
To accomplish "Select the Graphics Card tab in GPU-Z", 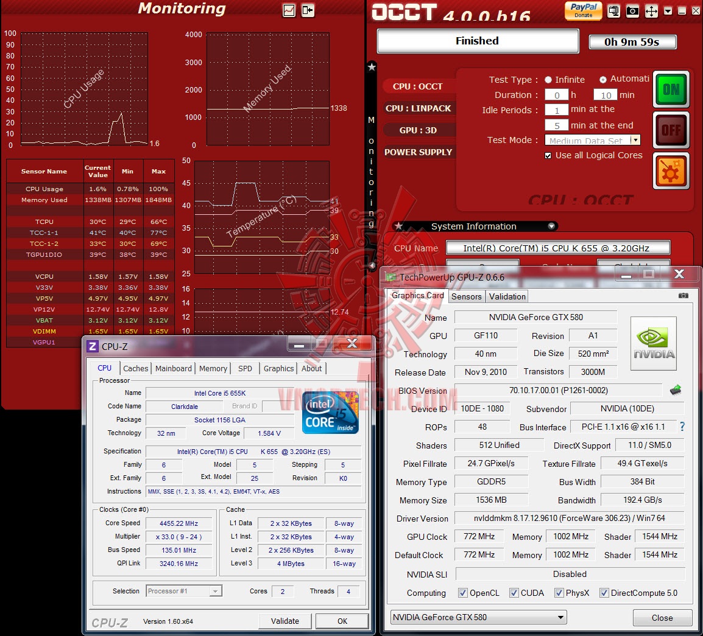I will point(417,295).
